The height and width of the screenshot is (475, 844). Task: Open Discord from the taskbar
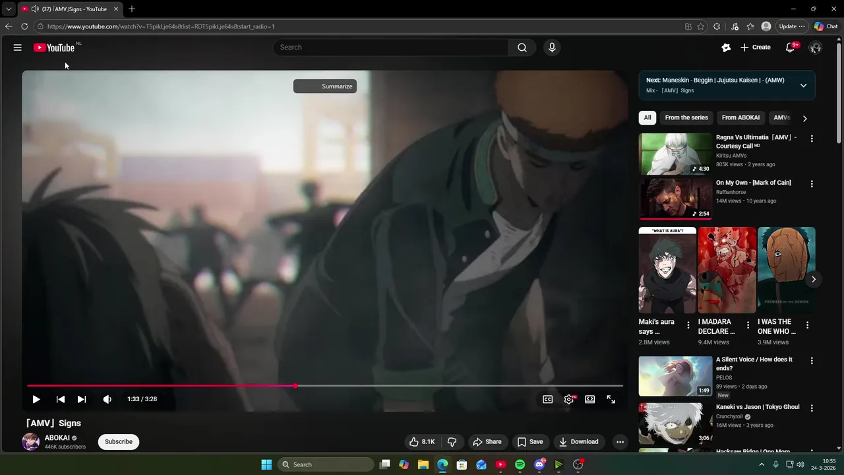(x=539, y=464)
